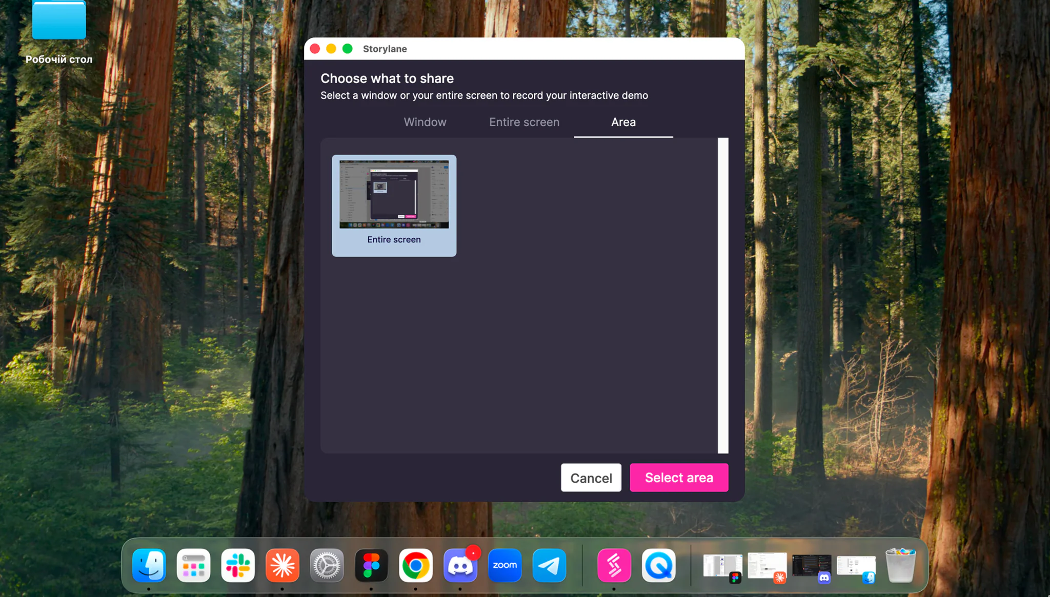Maximize Storylane with the green button
Screen dimensions: 1050x597
347,49
